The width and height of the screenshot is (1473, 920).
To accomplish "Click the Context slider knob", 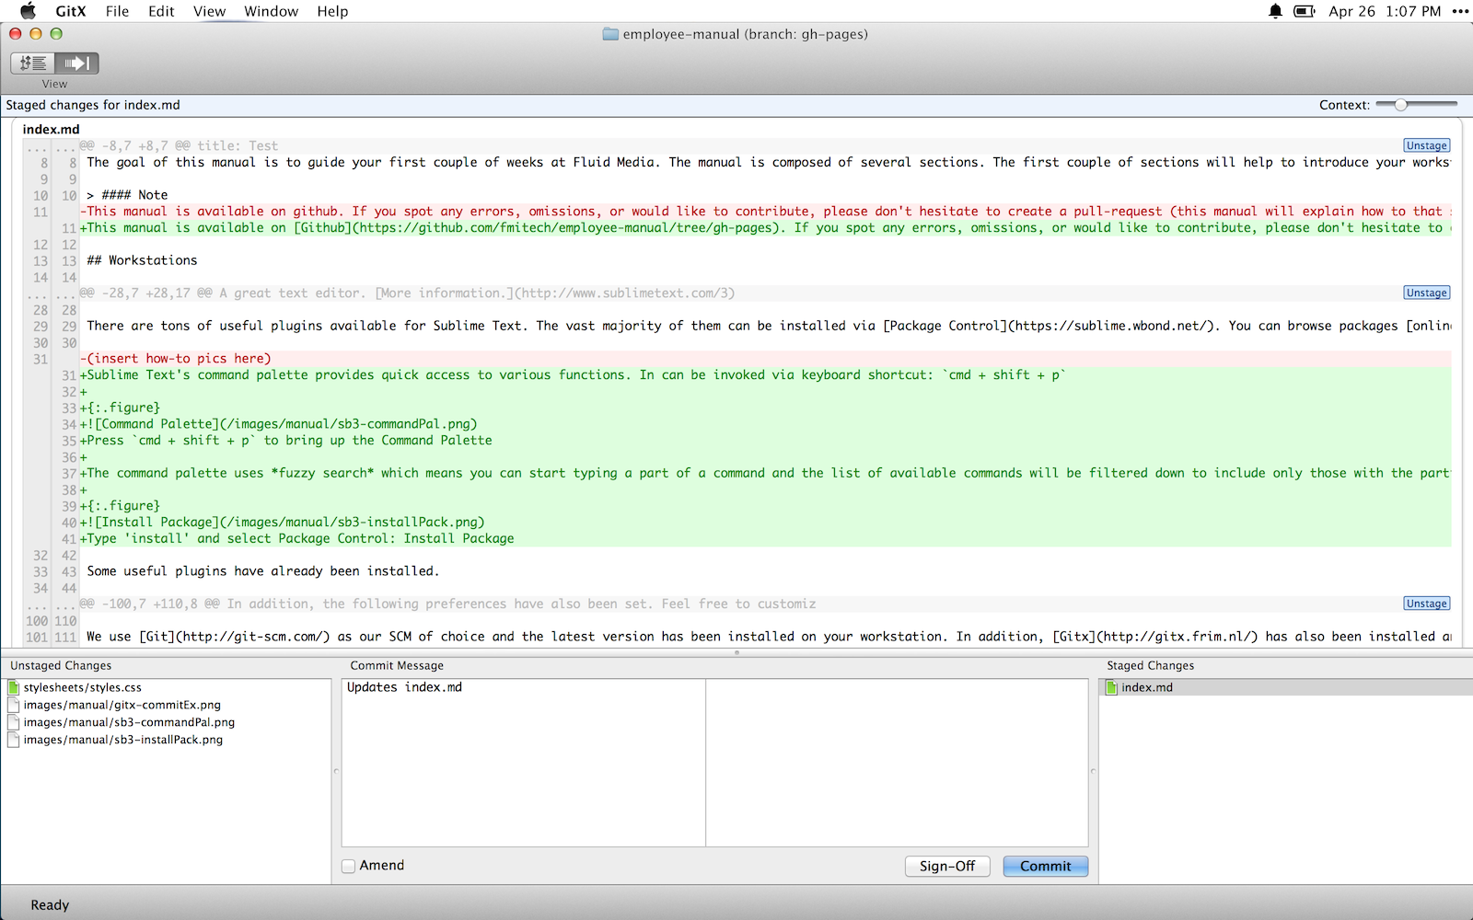I will (x=1400, y=105).
